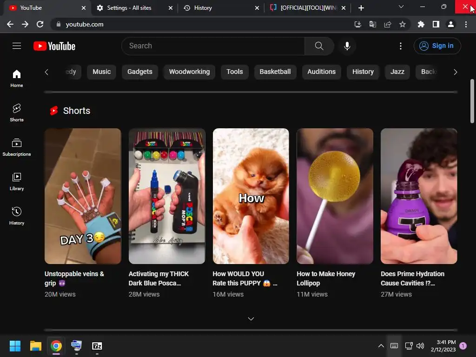Image resolution: width=476 pixels, height=357 pixels.
Task: Select the Basketball category chip
Action: coord(275,72)
